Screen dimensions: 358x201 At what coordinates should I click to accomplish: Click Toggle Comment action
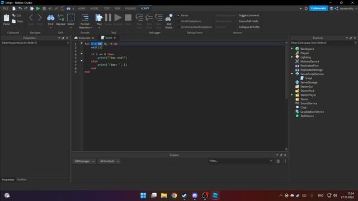click(x=249, y=16)
